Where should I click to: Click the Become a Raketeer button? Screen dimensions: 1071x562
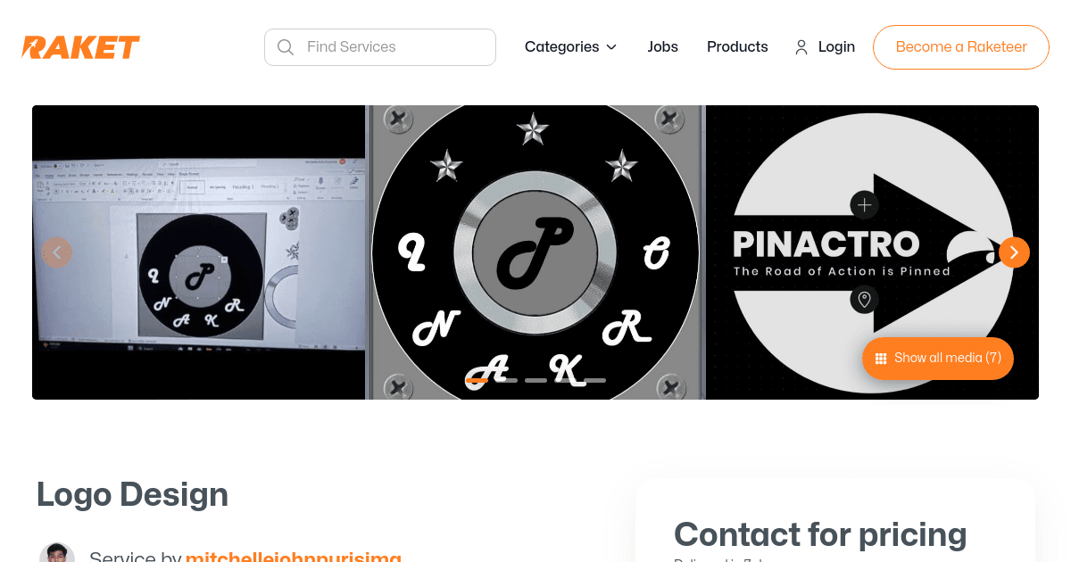[x=960, y=46]
